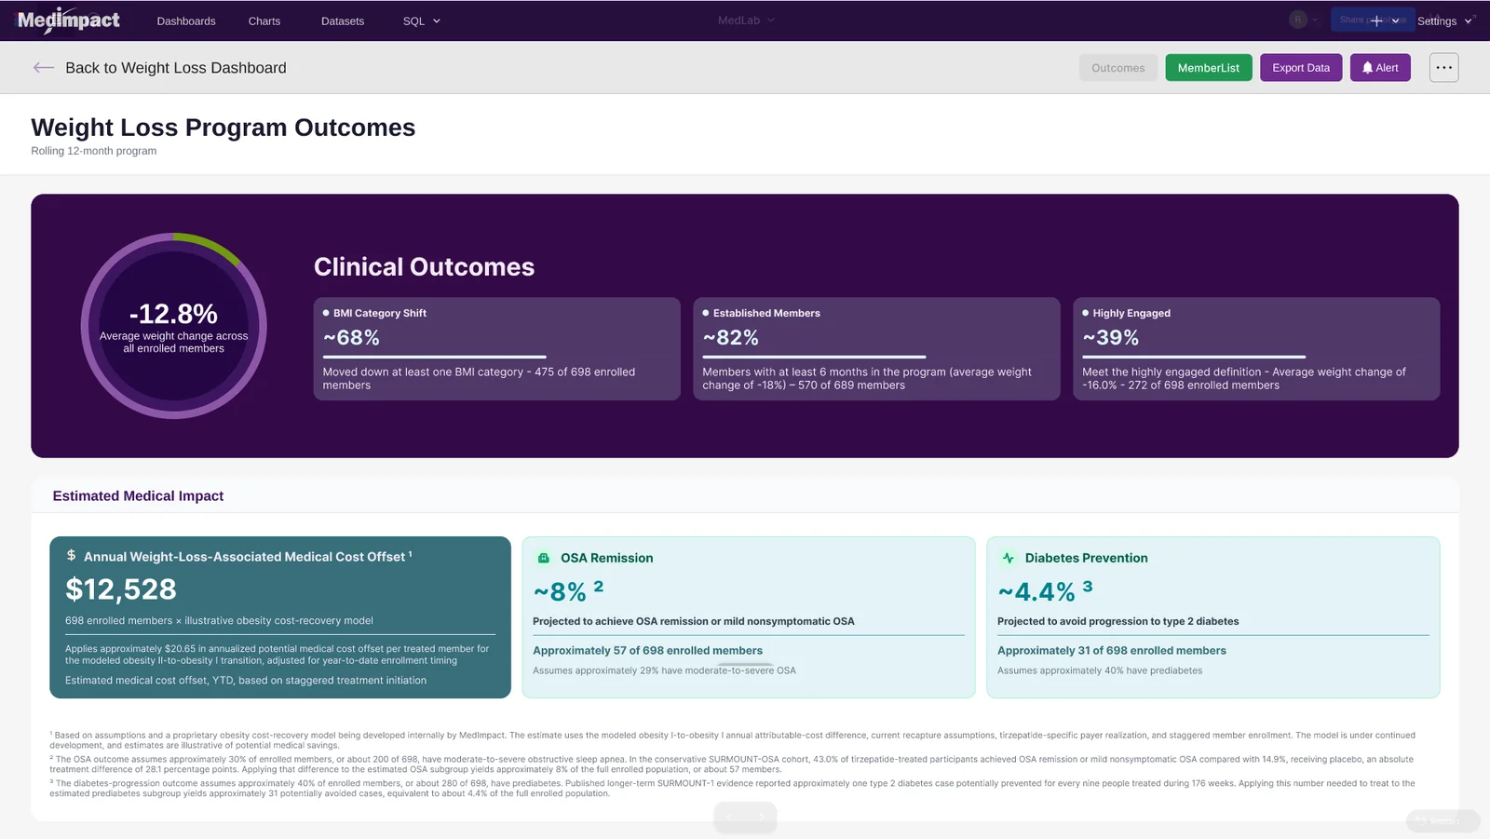
Task: Click Approximately 31 of 698 enrolled members
Action: [x=1112, y=651]
